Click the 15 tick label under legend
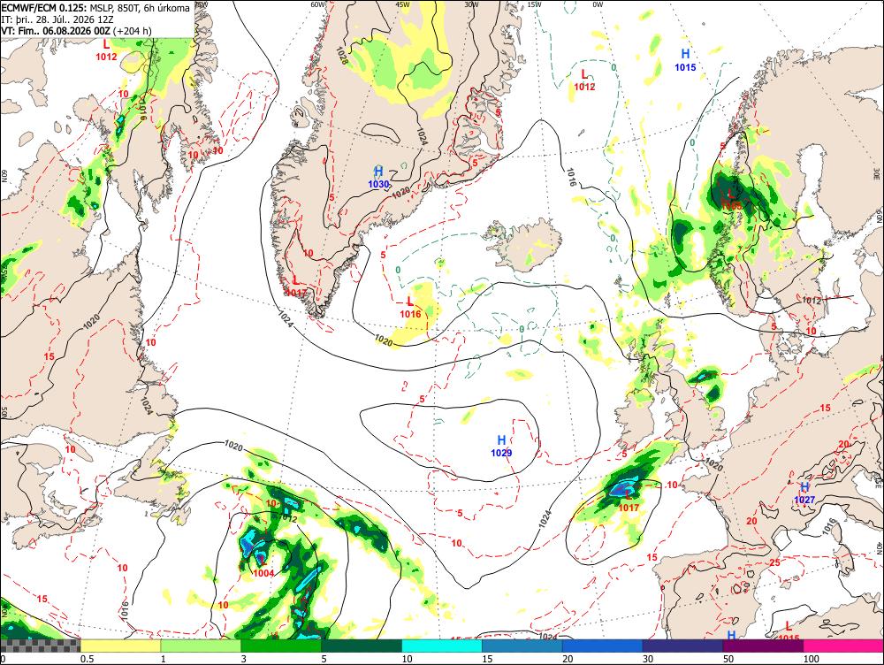The height and width of the screenshot is (665, 884). tap(487, 659)
